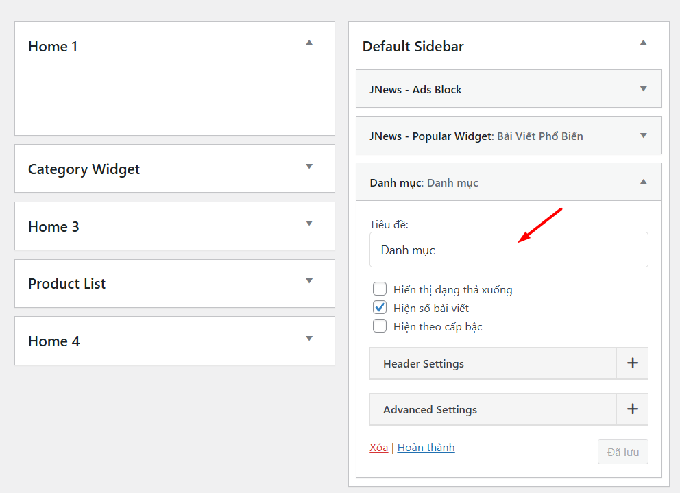This screenshot has height=493, width=680.
Task: Expand Header Settings via the plus icon
Action: [x=632, y=363]
